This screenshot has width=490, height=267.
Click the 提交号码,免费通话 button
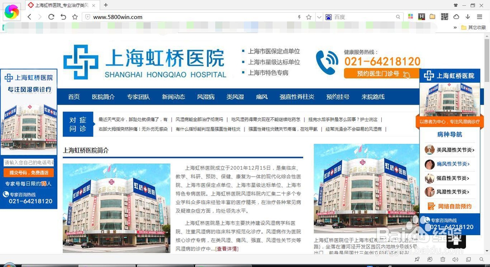click(29, 173)
